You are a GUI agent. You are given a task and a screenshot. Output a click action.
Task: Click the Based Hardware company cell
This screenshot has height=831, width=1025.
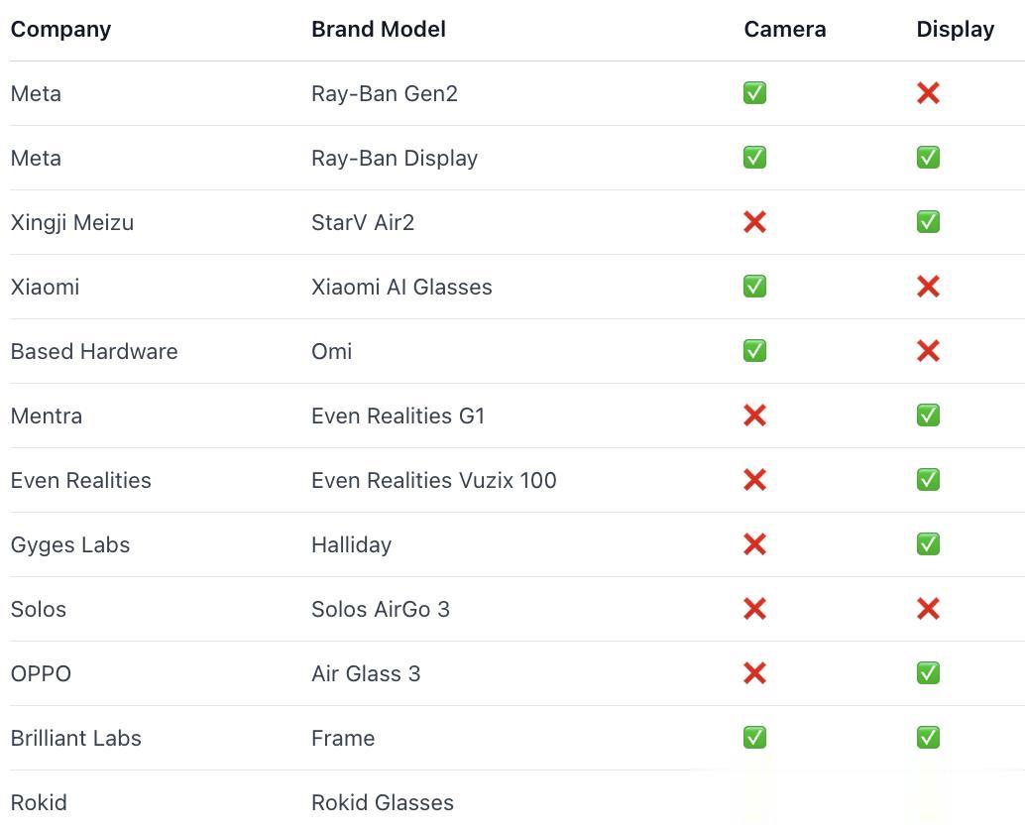tap(93, 351)
